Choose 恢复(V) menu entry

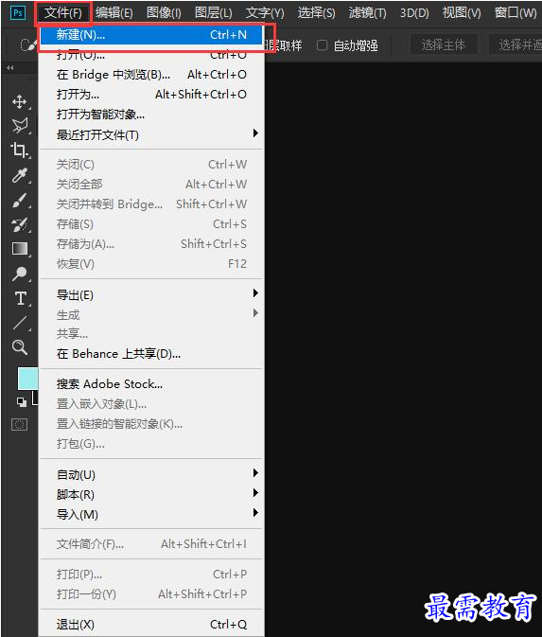(x=151, y=264)
